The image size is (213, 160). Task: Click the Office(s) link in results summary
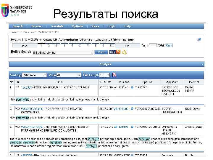click(x=85, y=40)
